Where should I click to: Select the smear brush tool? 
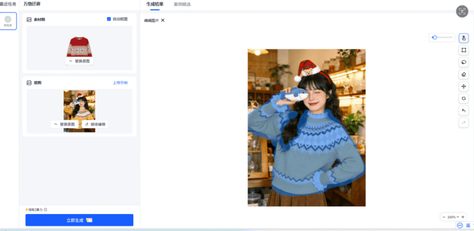pos(463,38)
